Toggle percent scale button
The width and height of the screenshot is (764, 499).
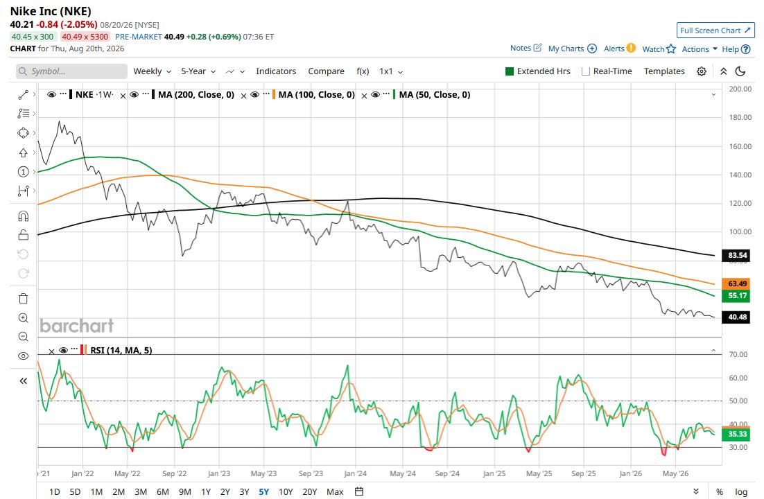(719, 491)
